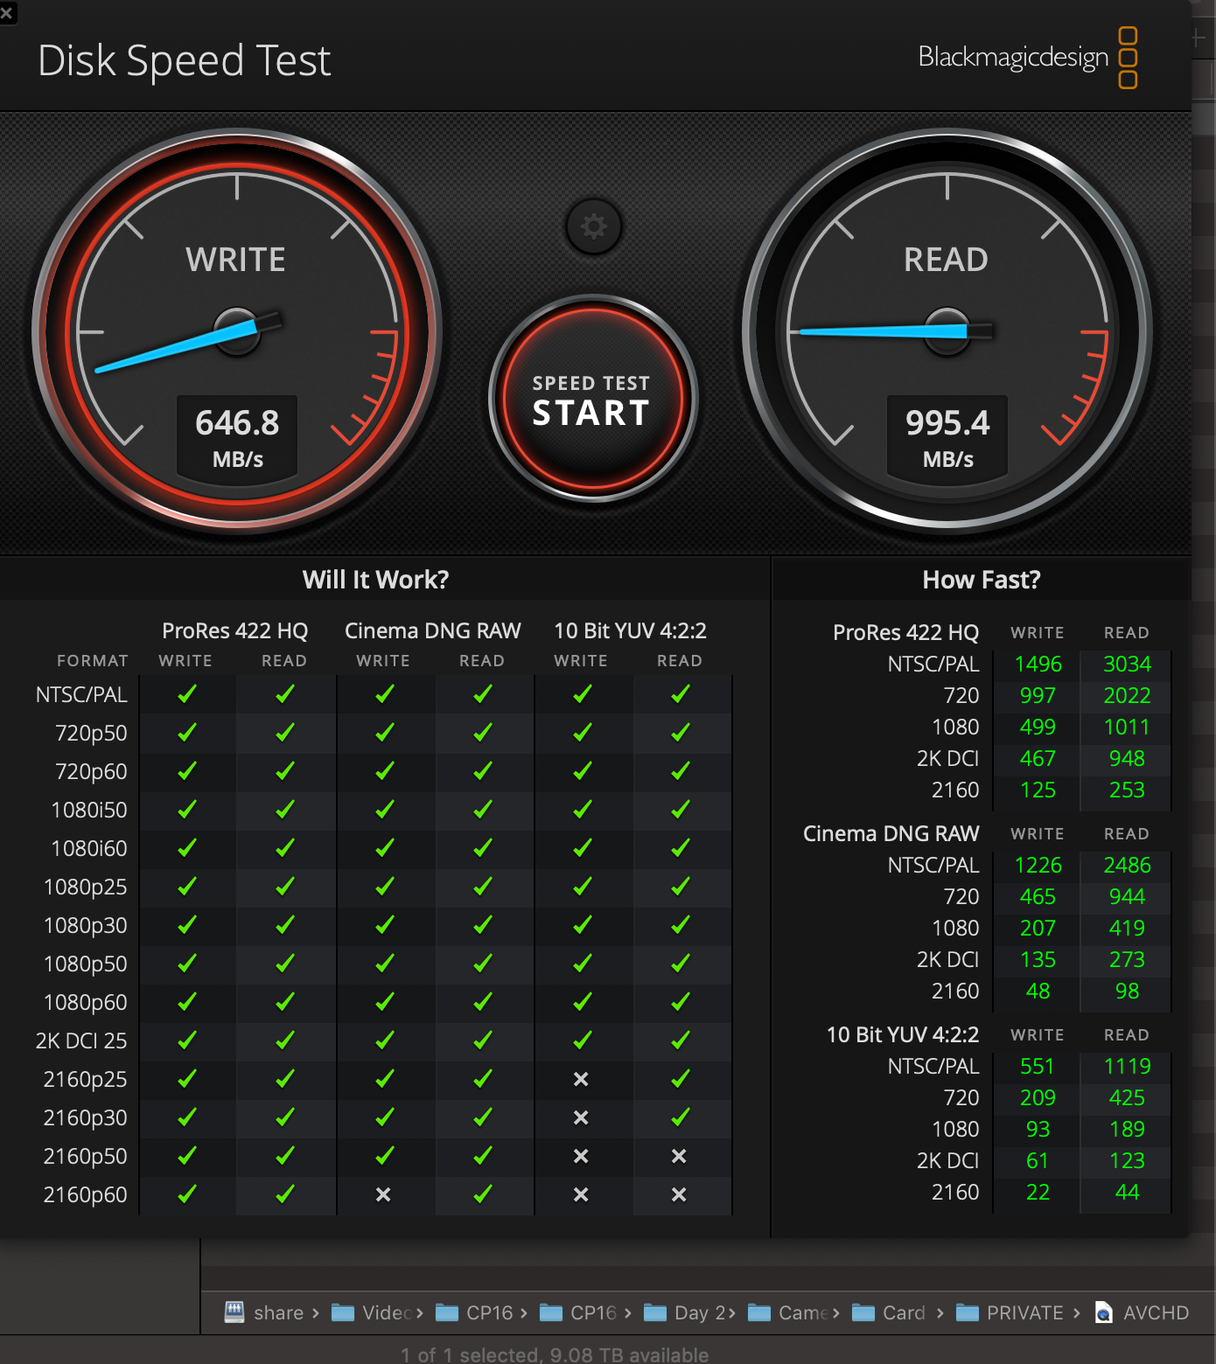
Task: Click the 253 ProRes 2160 read value
Action: pyautogui.click(x=1127, y=790)
